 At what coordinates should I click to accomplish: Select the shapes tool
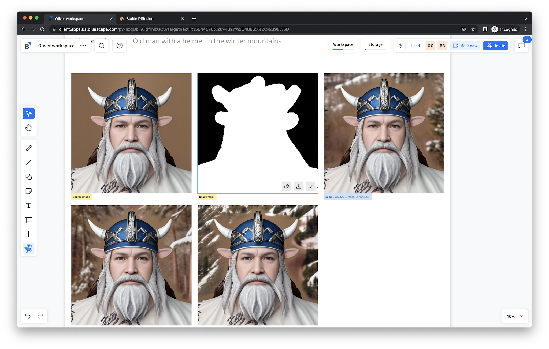[x=29, y=177]
